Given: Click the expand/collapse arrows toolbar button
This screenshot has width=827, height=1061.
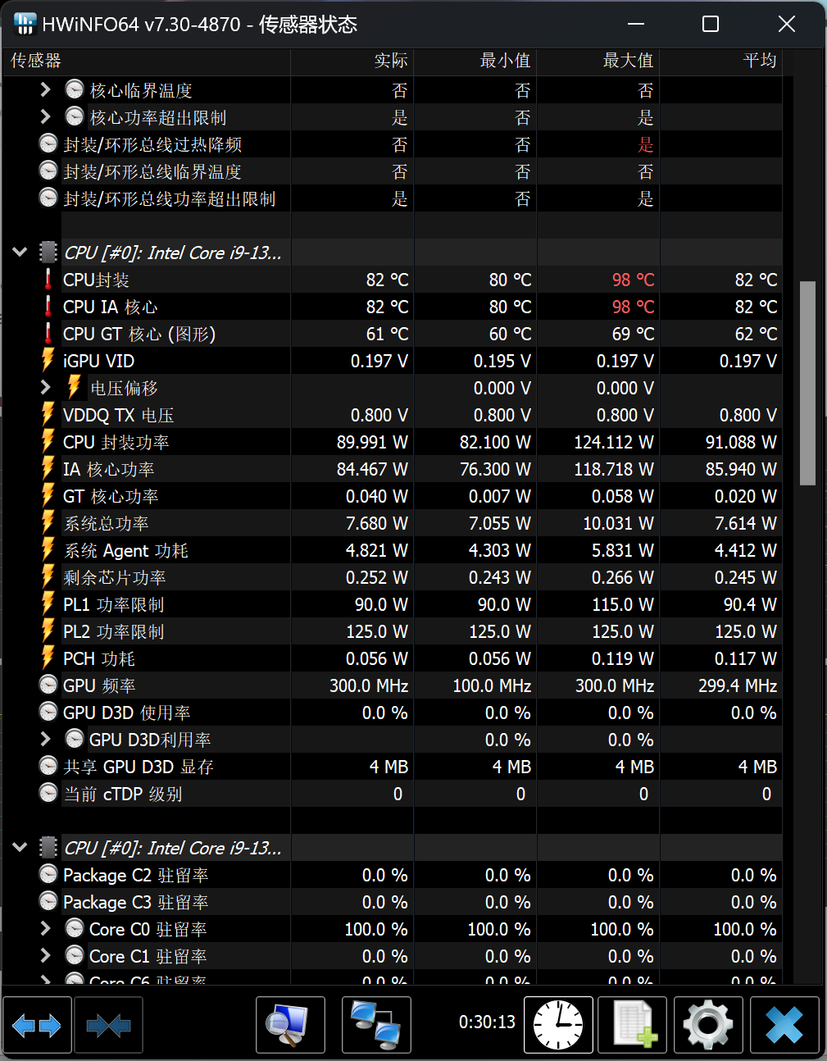Looking at the screenshot, I should tap(38, 1025).
